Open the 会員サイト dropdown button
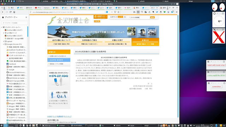 tap(100, 17)
